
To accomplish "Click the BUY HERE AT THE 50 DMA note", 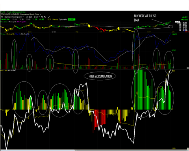I will [x=145, y=18].
